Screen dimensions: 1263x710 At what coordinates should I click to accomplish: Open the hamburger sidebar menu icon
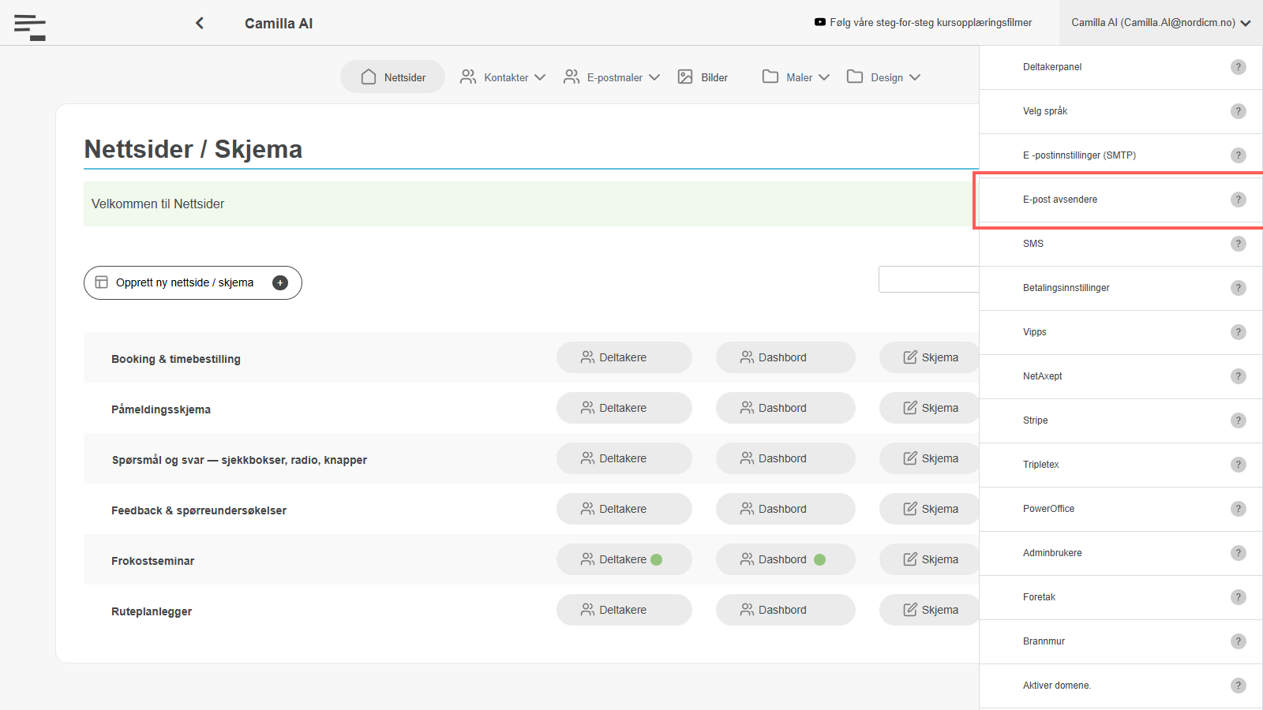[x=30, y=27]
